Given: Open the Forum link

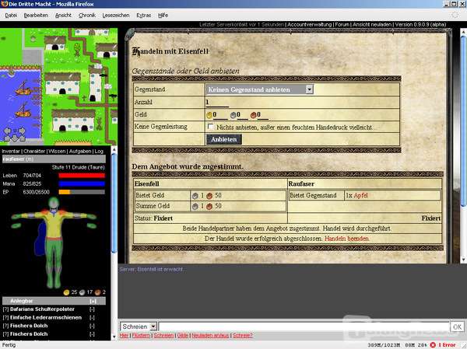Looking at the screenshot, I should pyautogui.click(x=342, y=24).
